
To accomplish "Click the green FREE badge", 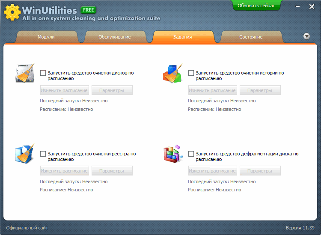I will pos(89,10).
